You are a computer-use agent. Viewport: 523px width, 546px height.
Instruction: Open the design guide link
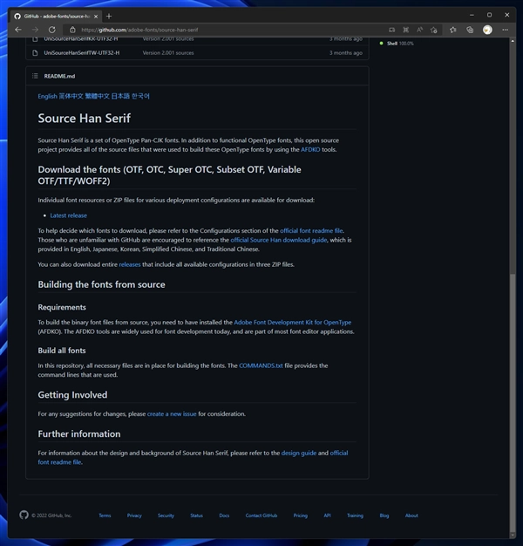click(299, 453)
